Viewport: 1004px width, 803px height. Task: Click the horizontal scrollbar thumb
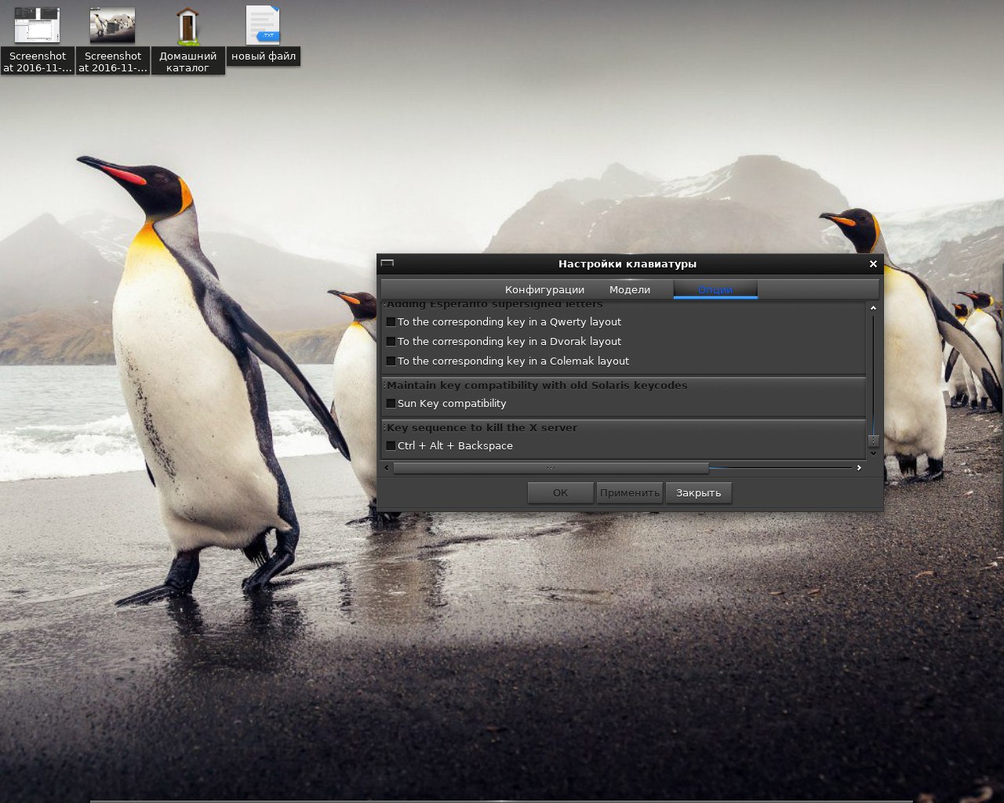[x=551, y=468]
